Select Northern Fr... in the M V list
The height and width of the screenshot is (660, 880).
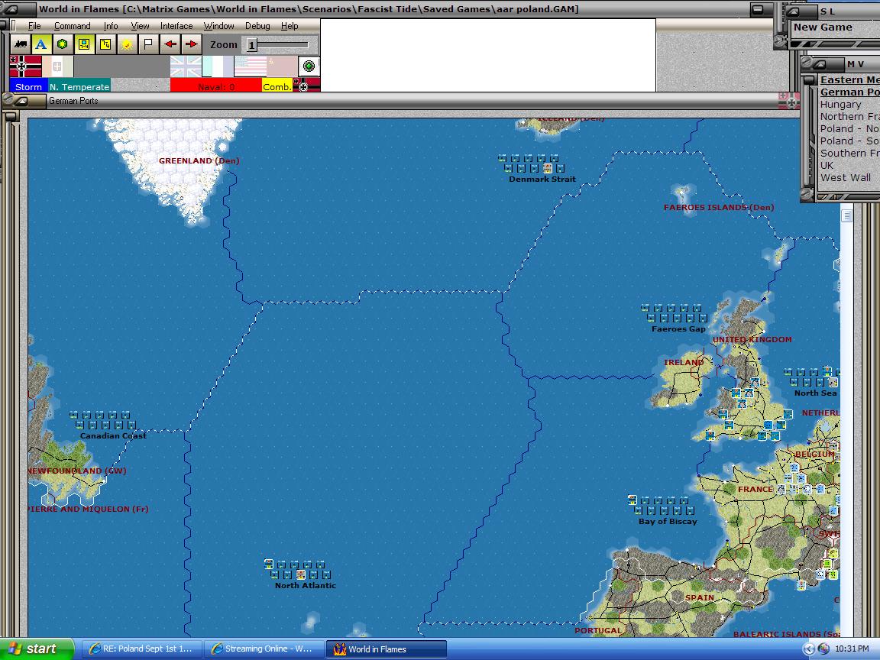[849, 117]
